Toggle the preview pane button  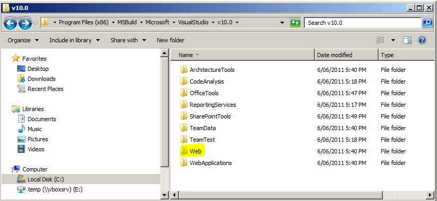click(407, 40)
